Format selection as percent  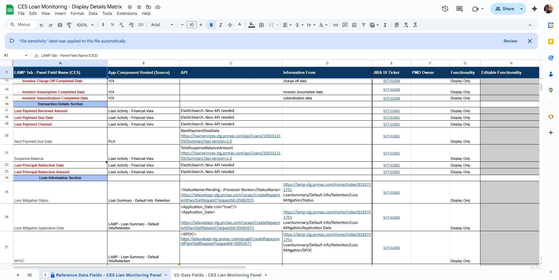pyautogui.click(x=112, y=25)
